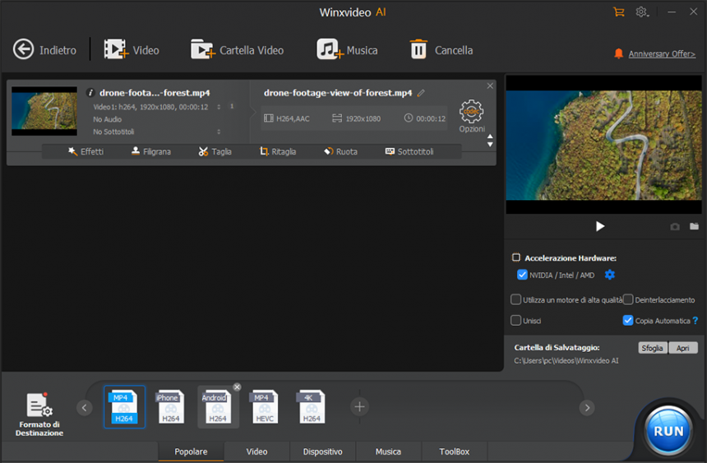Remove drone-footage item from list
Viewport: 707px width, 463px height.
tap(490, 86)
